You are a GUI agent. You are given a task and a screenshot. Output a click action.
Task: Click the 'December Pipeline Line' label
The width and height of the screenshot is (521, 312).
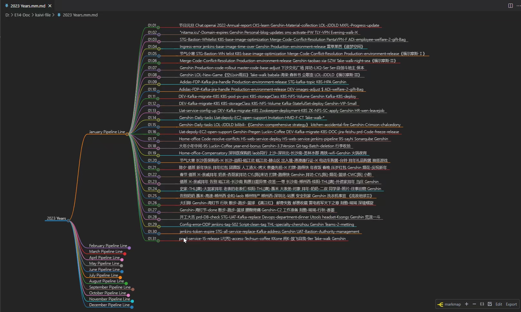pyautogui.click(x=109, y=305)
